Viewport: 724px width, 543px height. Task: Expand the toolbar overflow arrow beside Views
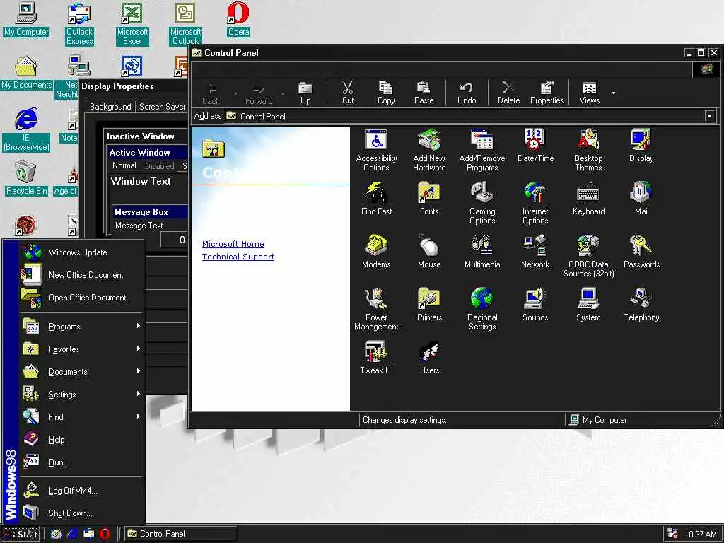point(613,93)
